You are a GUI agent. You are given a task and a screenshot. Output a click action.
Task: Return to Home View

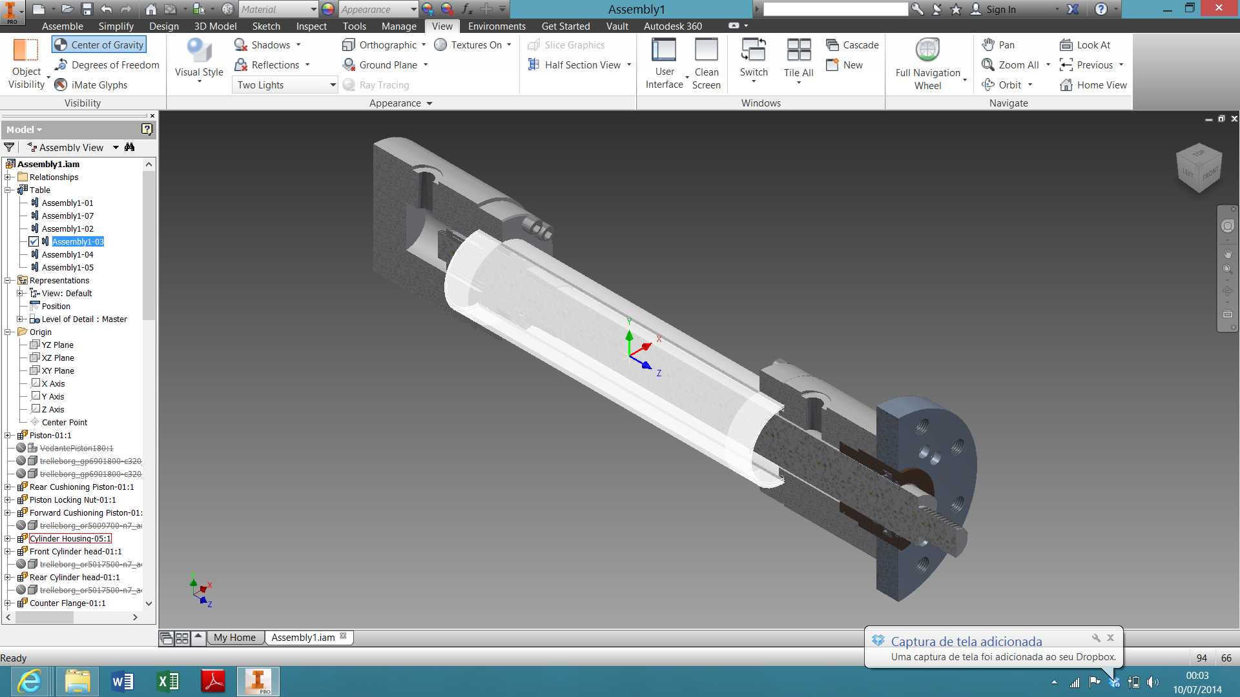(1093, 85)
